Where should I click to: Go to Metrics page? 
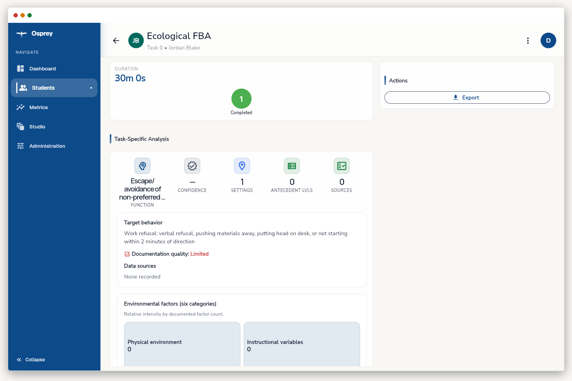[54, 107]
